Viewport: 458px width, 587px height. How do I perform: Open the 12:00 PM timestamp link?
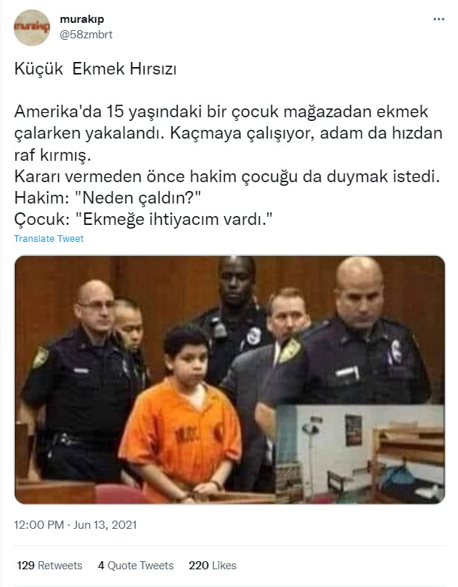pos(39,524)
